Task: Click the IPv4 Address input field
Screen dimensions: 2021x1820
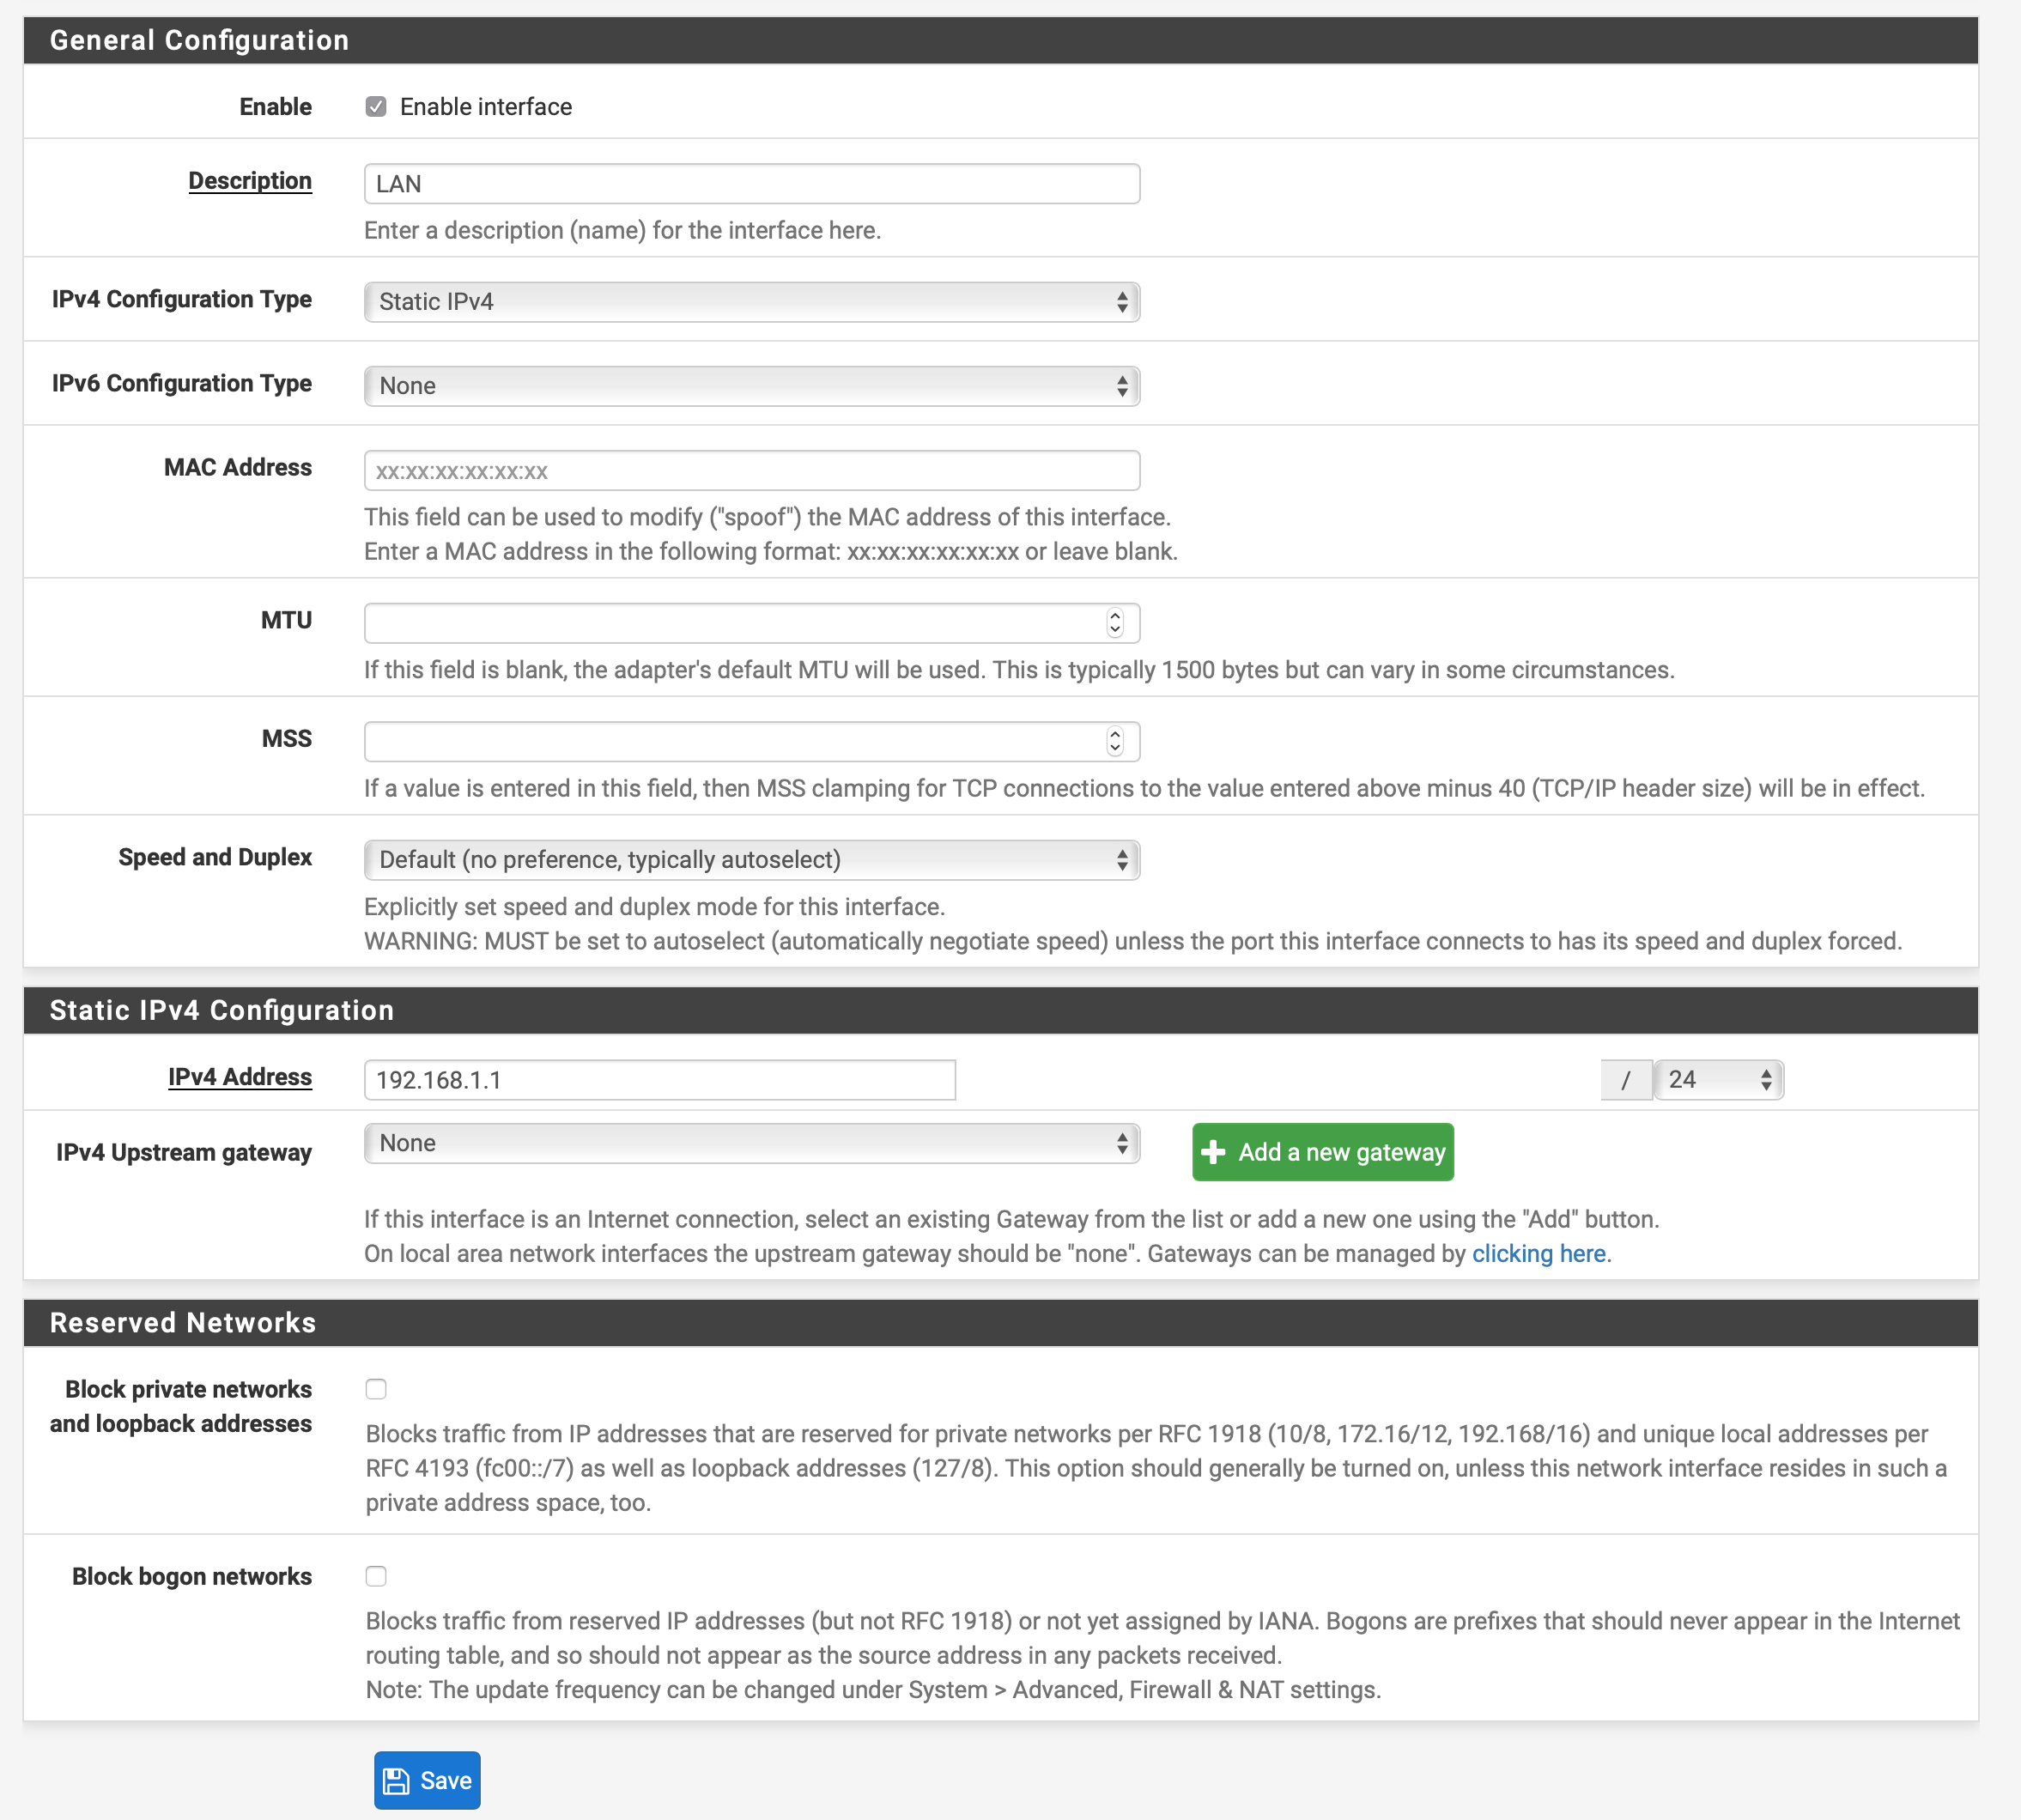Action: tap(659, 1080)
